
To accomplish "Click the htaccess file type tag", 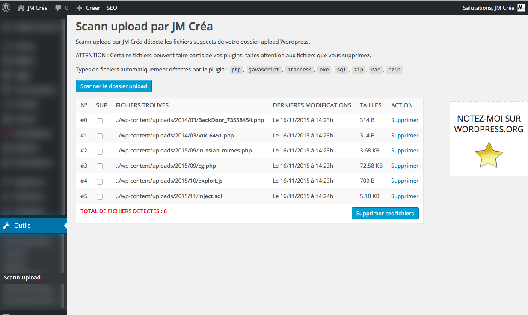I will (x=300, y=70).
